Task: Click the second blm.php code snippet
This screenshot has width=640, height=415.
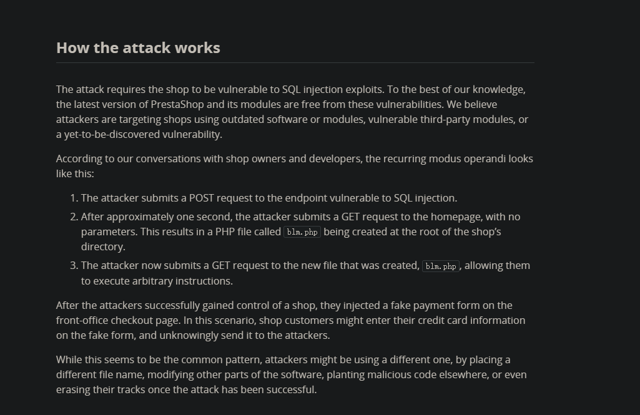Action: click(x=441, y=266)
